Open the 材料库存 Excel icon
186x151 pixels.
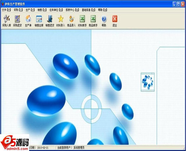[82, 21]
